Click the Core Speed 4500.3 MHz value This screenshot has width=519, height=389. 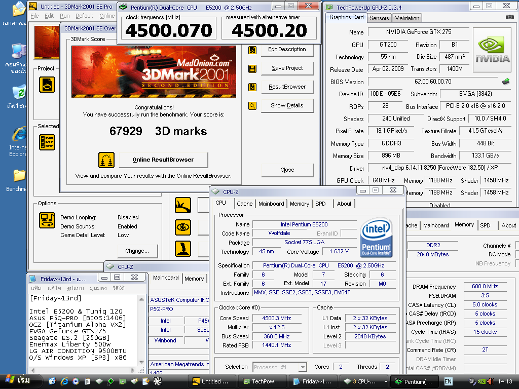tap(277, 318)
